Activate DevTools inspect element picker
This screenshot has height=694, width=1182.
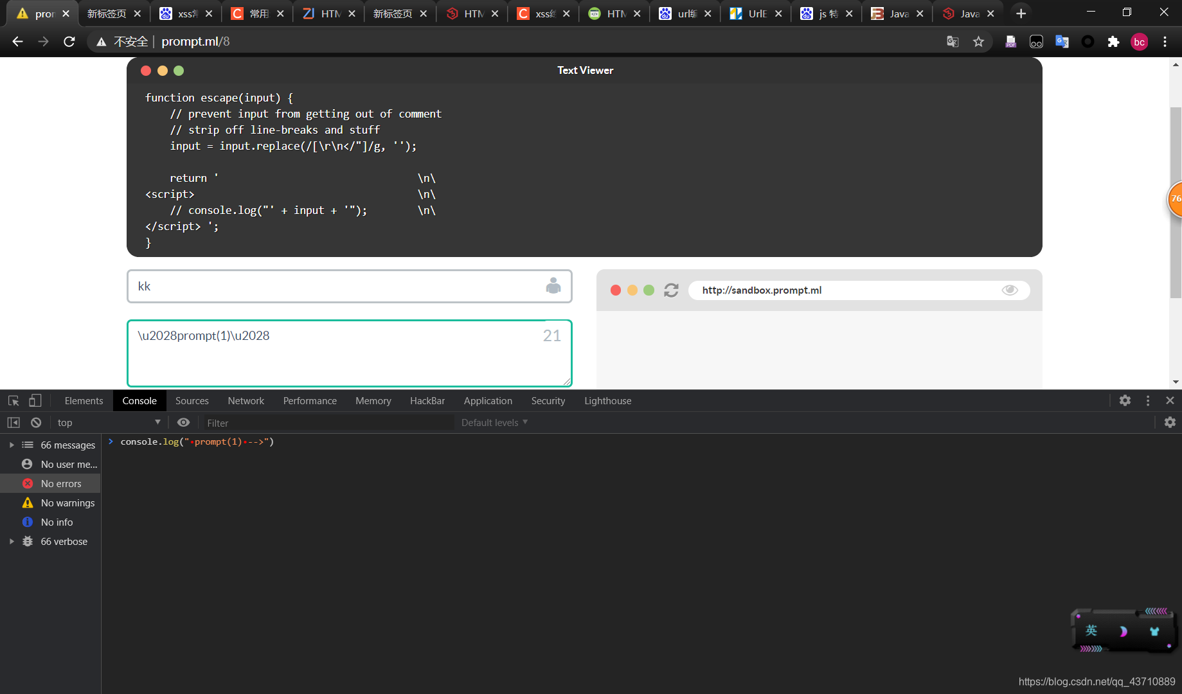point(13,401)
